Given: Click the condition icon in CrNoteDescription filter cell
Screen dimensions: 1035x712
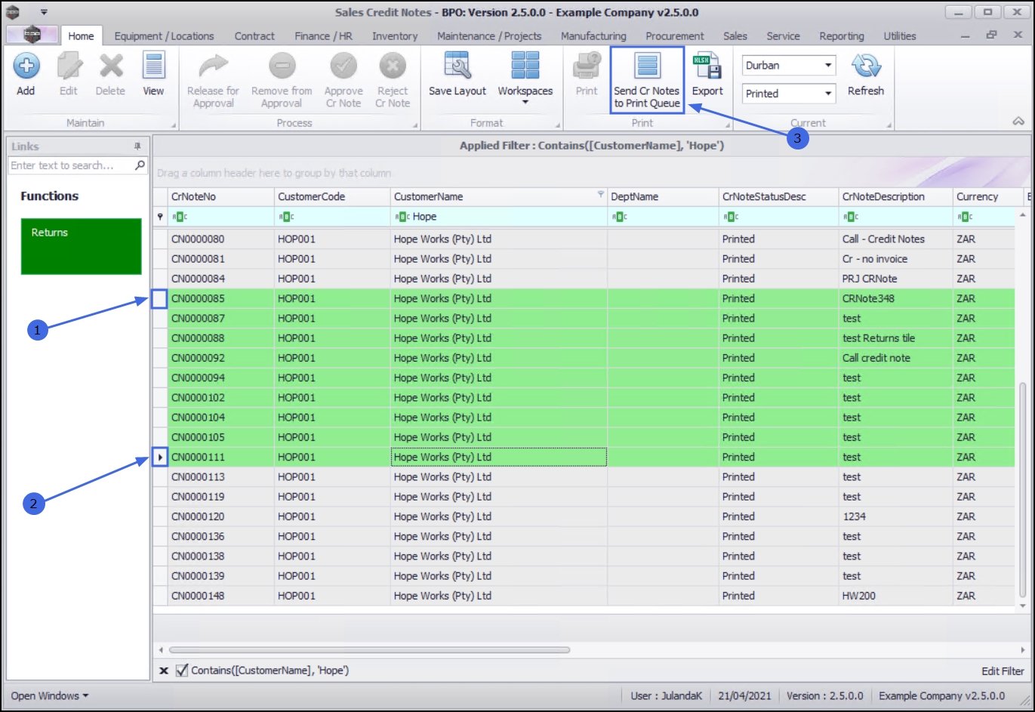Looking at the screenshot, I should point(851,217).
